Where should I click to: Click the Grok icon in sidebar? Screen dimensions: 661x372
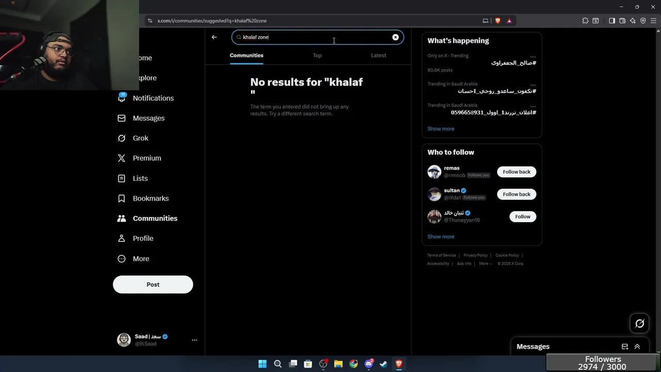(122, 138)
